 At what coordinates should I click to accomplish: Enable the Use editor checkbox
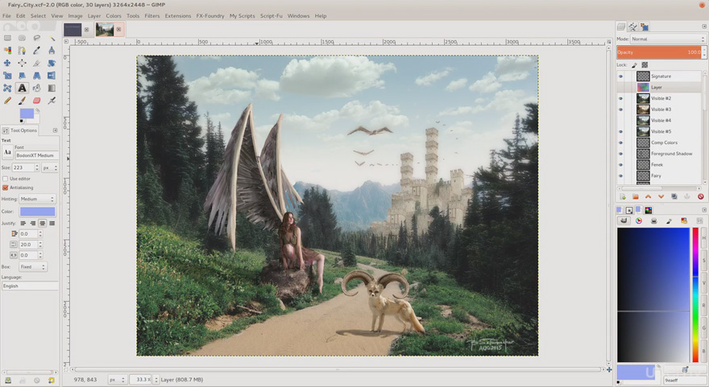click(x=6, y=179)
